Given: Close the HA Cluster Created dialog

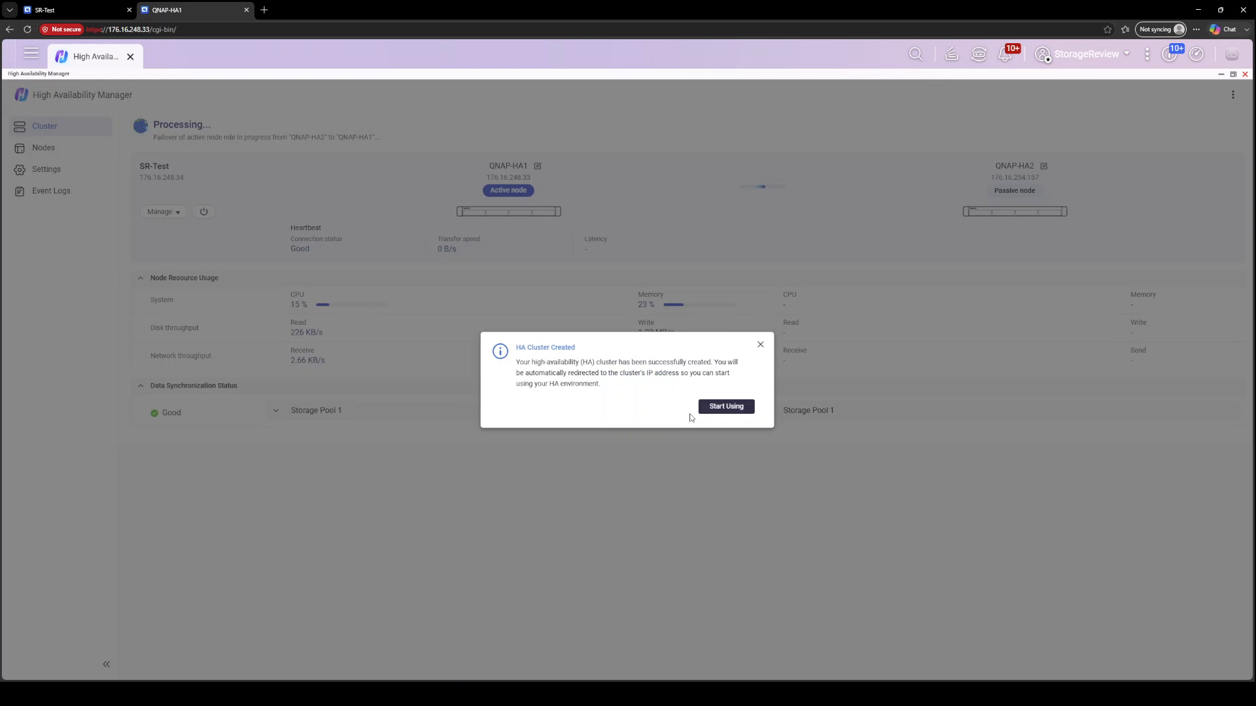Looking at the screenshot, I should pyautogui.click(x=760, y=345).
